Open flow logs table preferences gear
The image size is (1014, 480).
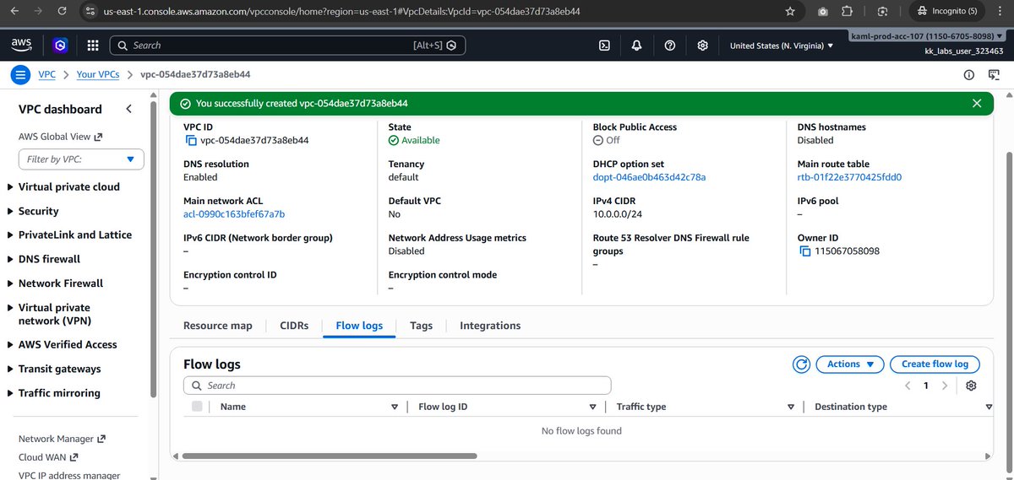pos(971,386)
